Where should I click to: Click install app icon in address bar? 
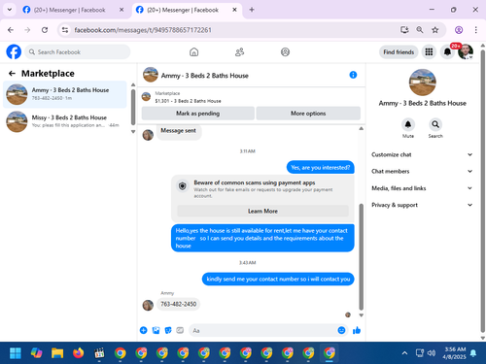click(404, 30)
